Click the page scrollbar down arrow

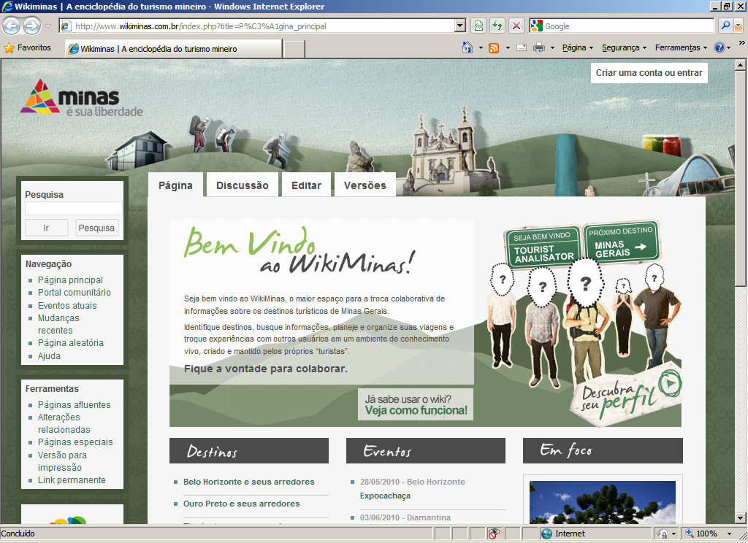740,517
